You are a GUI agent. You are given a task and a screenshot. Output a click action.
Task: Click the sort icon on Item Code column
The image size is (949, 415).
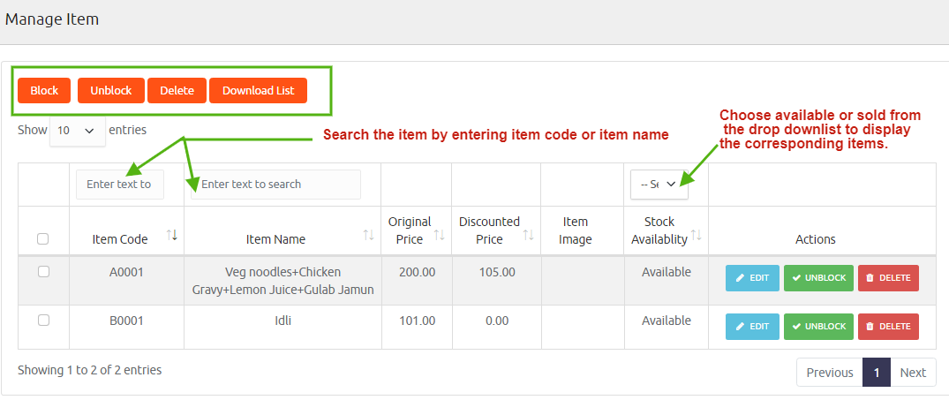[x=172, y=235]
